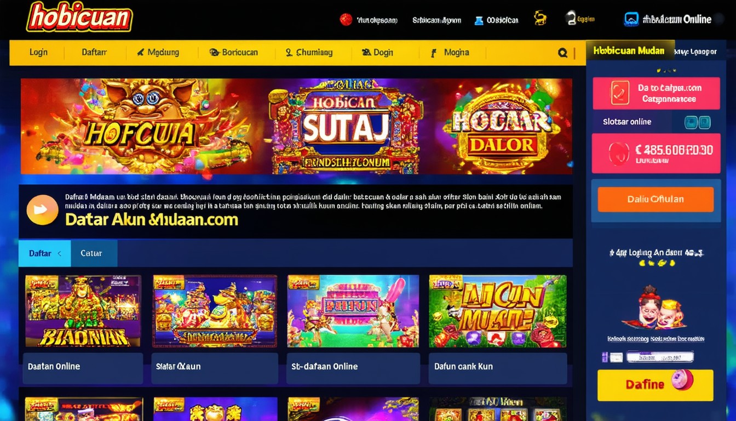Click the small input field above Dafine button
This screenshot has width=736, height=421.
point(660,357)
